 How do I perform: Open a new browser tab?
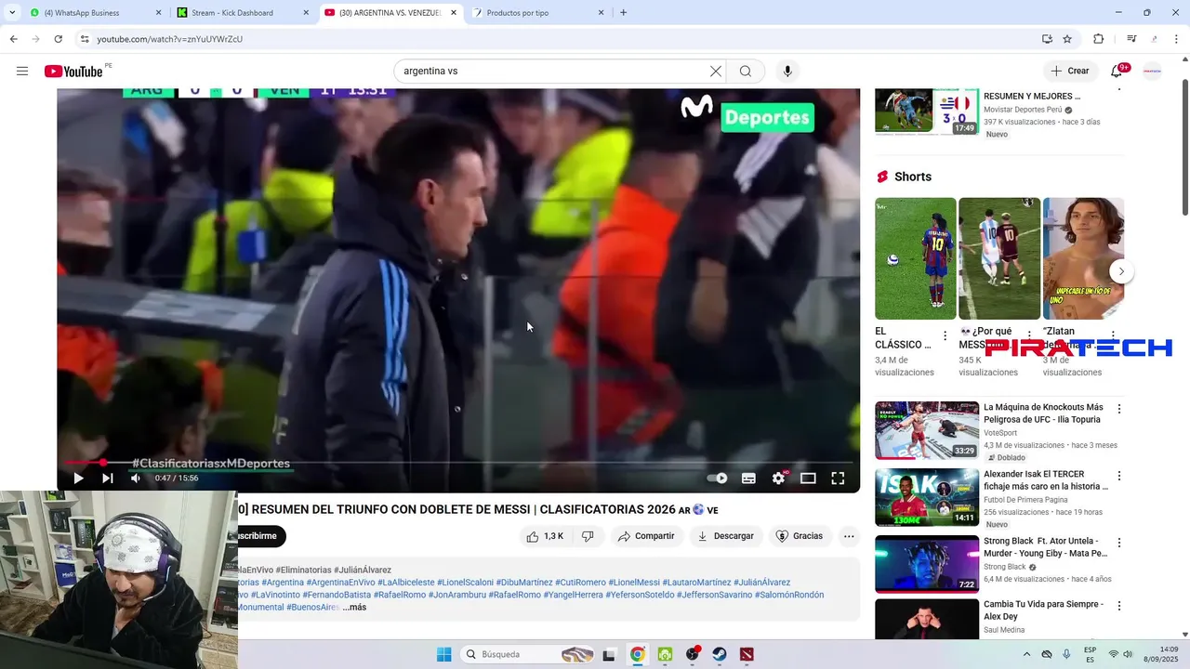click(623, 13)
